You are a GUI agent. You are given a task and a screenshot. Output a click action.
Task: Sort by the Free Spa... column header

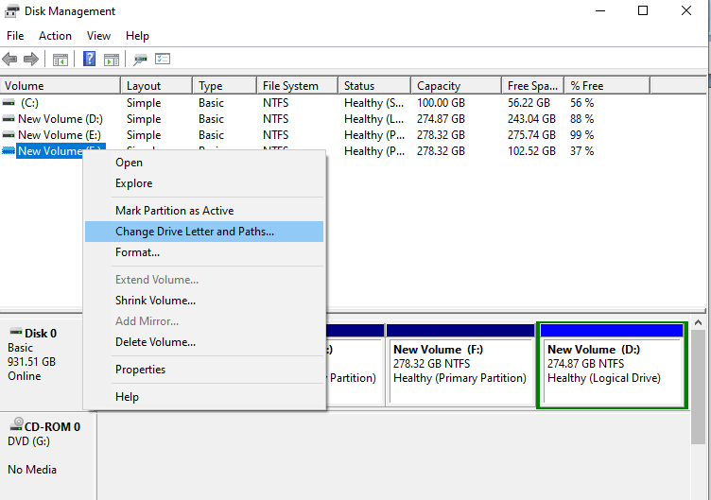pos(533,86)
